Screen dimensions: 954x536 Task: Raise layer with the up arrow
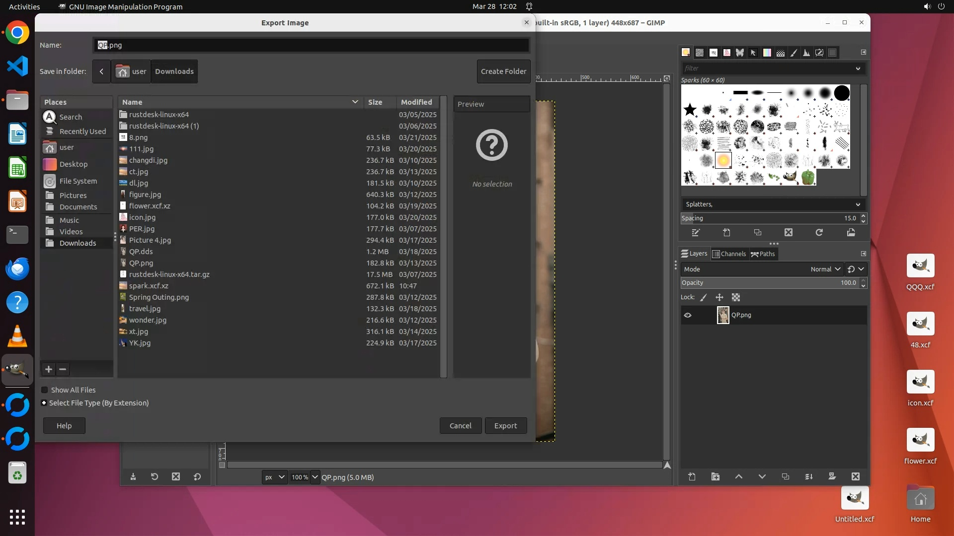coord(739,476)
